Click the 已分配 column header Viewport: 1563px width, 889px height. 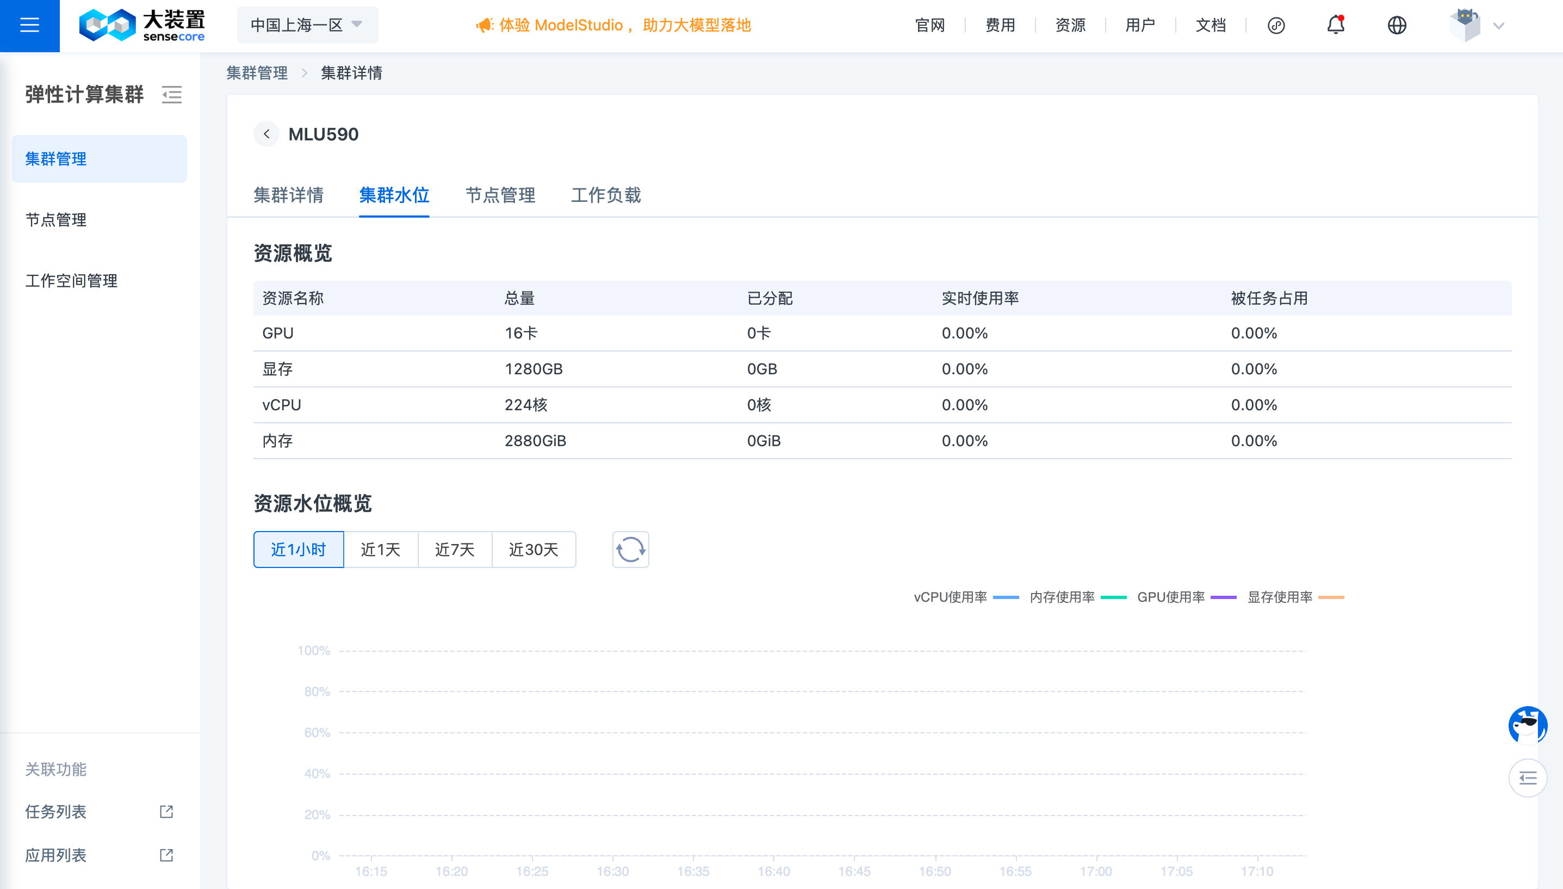pyautogui.click(x=770, y=299)
